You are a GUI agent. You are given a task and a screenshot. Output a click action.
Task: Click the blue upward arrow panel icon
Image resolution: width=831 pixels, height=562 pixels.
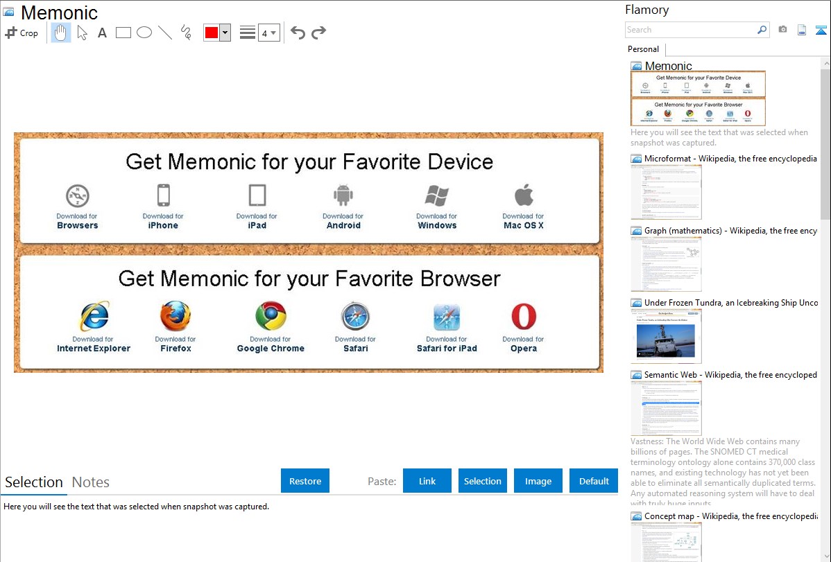[821, 30]
